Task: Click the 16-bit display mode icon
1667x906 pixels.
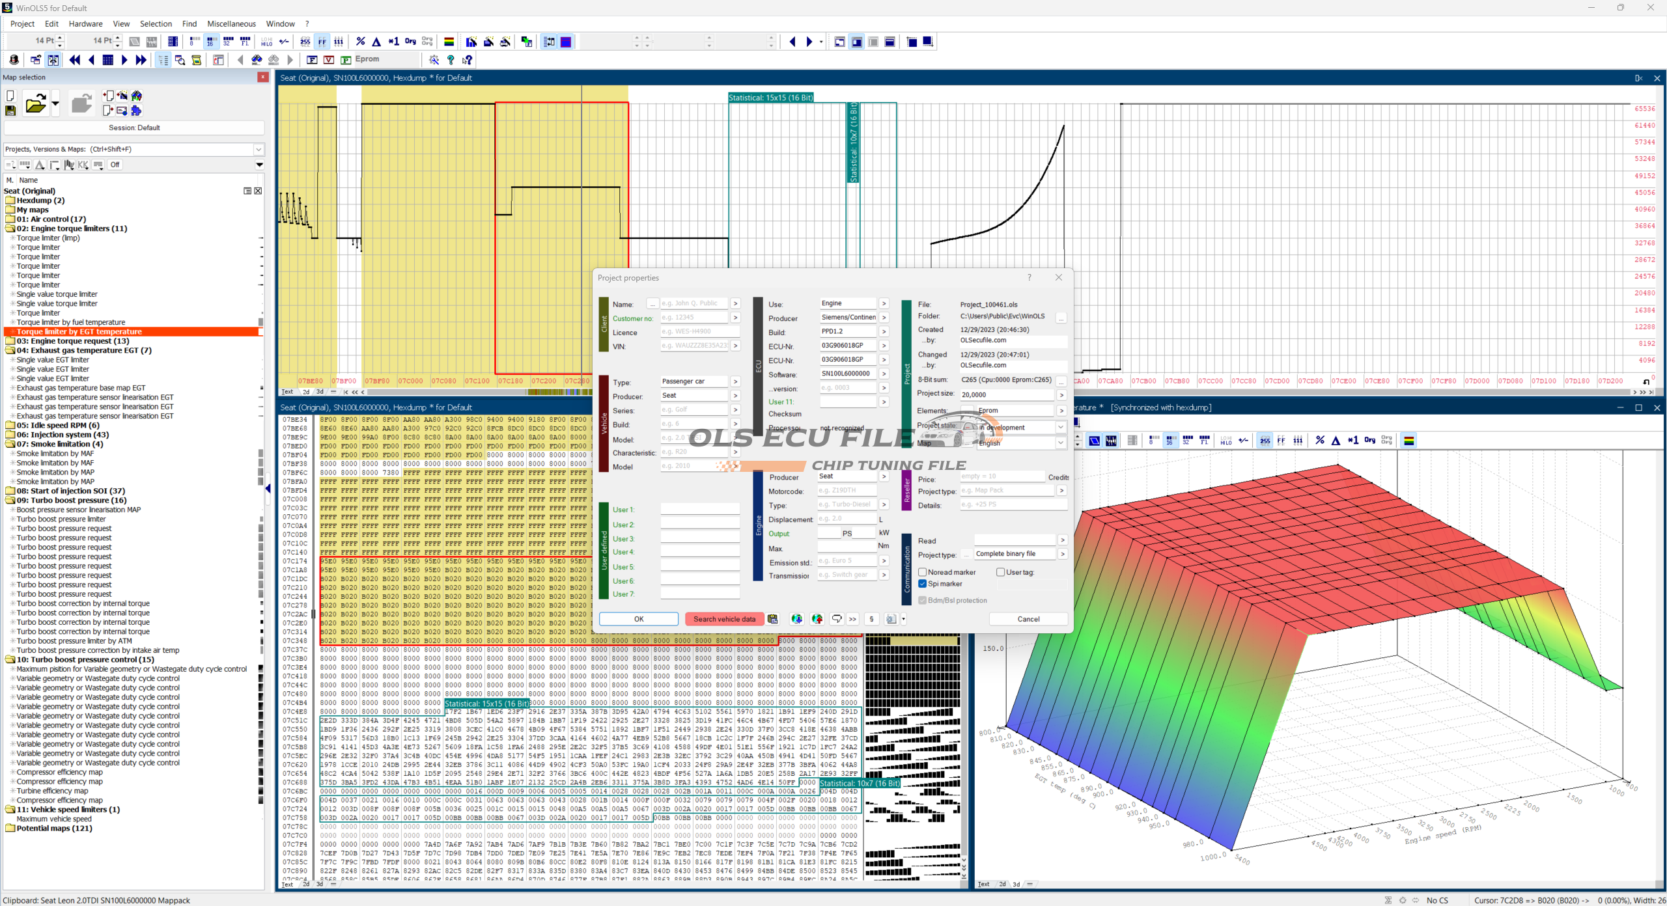Action: pyautogui.click(x=211, y=42)
